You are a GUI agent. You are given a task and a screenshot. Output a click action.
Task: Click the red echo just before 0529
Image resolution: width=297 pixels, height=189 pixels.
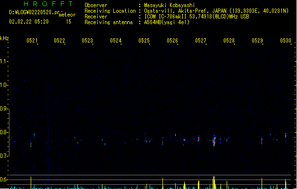coord(262,141)
